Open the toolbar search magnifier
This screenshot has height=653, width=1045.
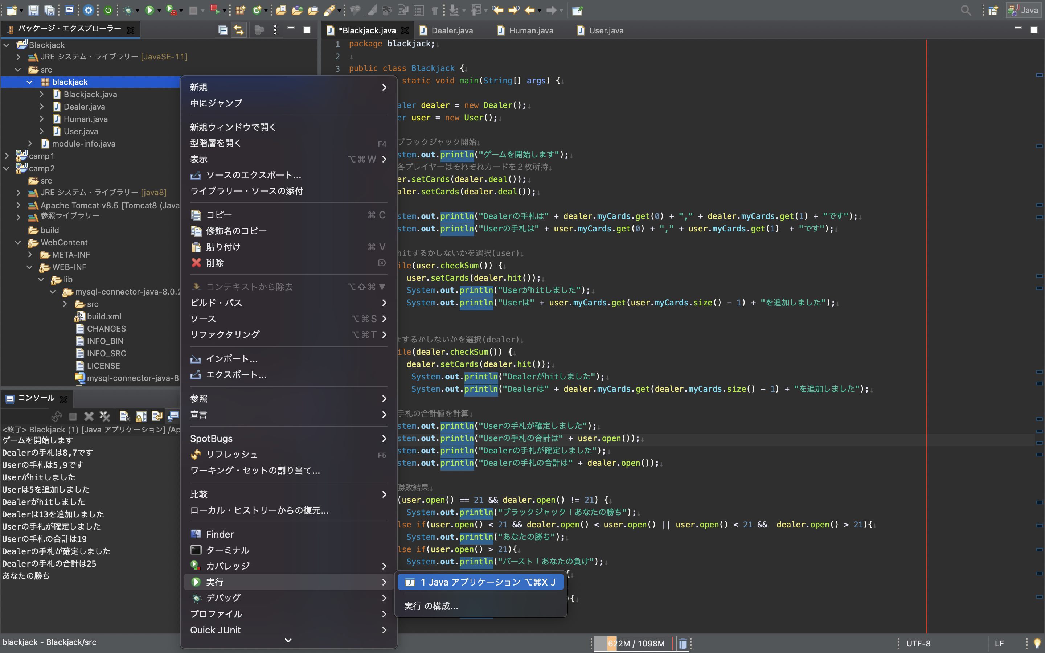click(x=966, y=10)
